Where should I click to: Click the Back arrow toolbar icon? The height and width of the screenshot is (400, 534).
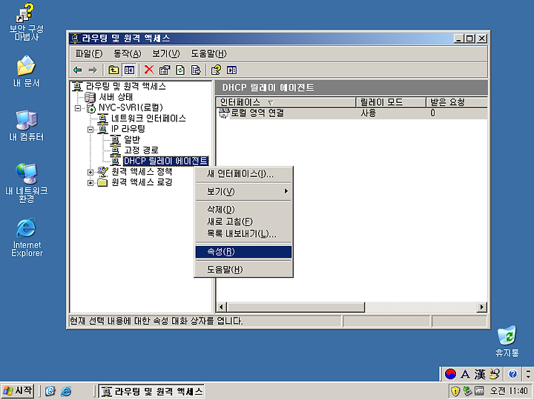(78, 70)
